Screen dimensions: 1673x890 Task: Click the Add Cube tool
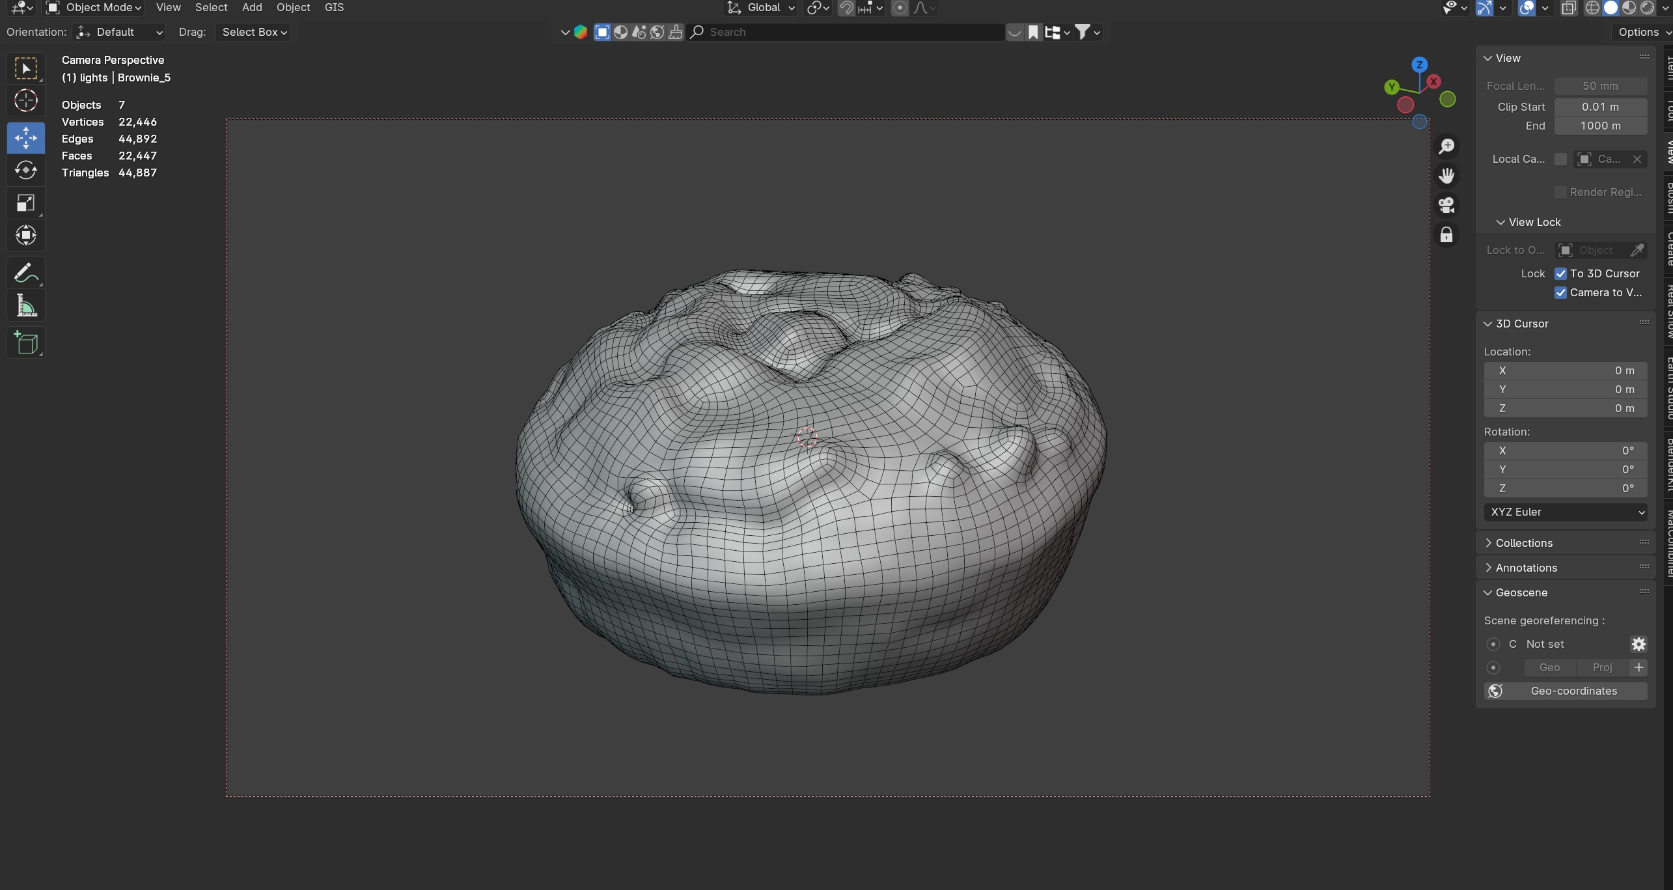(25, 342)
